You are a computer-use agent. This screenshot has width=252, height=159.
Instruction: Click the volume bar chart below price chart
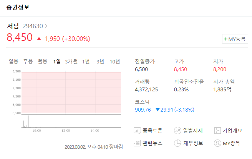71,121
